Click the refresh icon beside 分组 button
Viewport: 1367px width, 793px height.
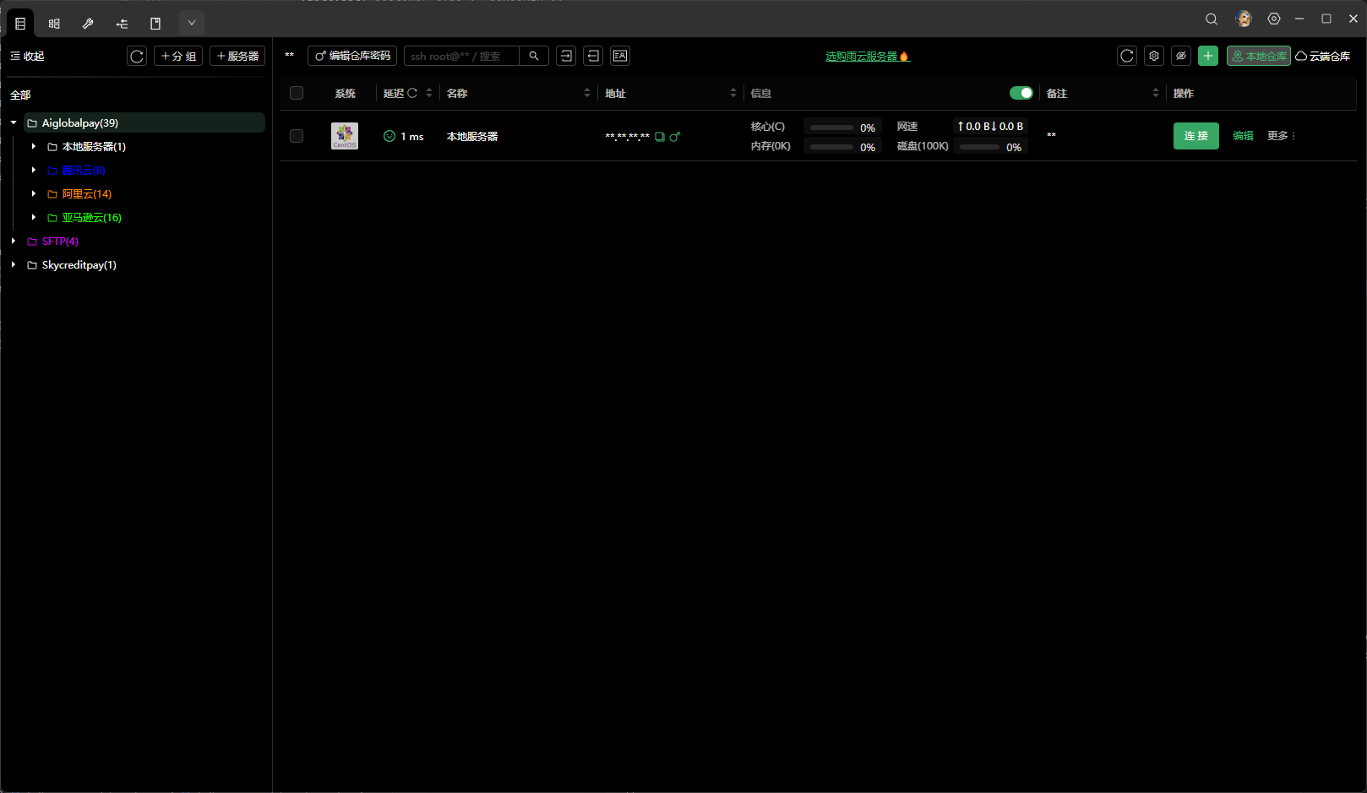click(x=137, y=56)
